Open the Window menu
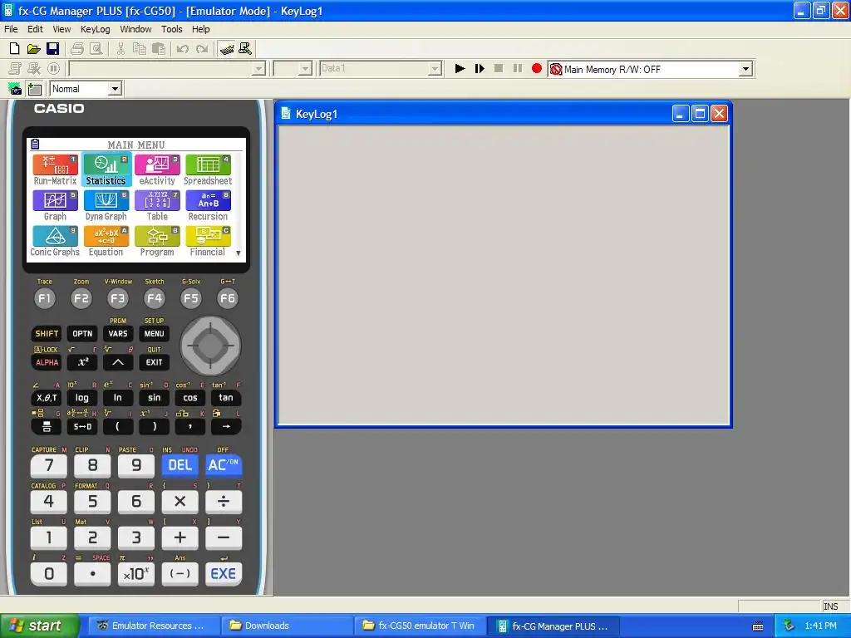 135,29
